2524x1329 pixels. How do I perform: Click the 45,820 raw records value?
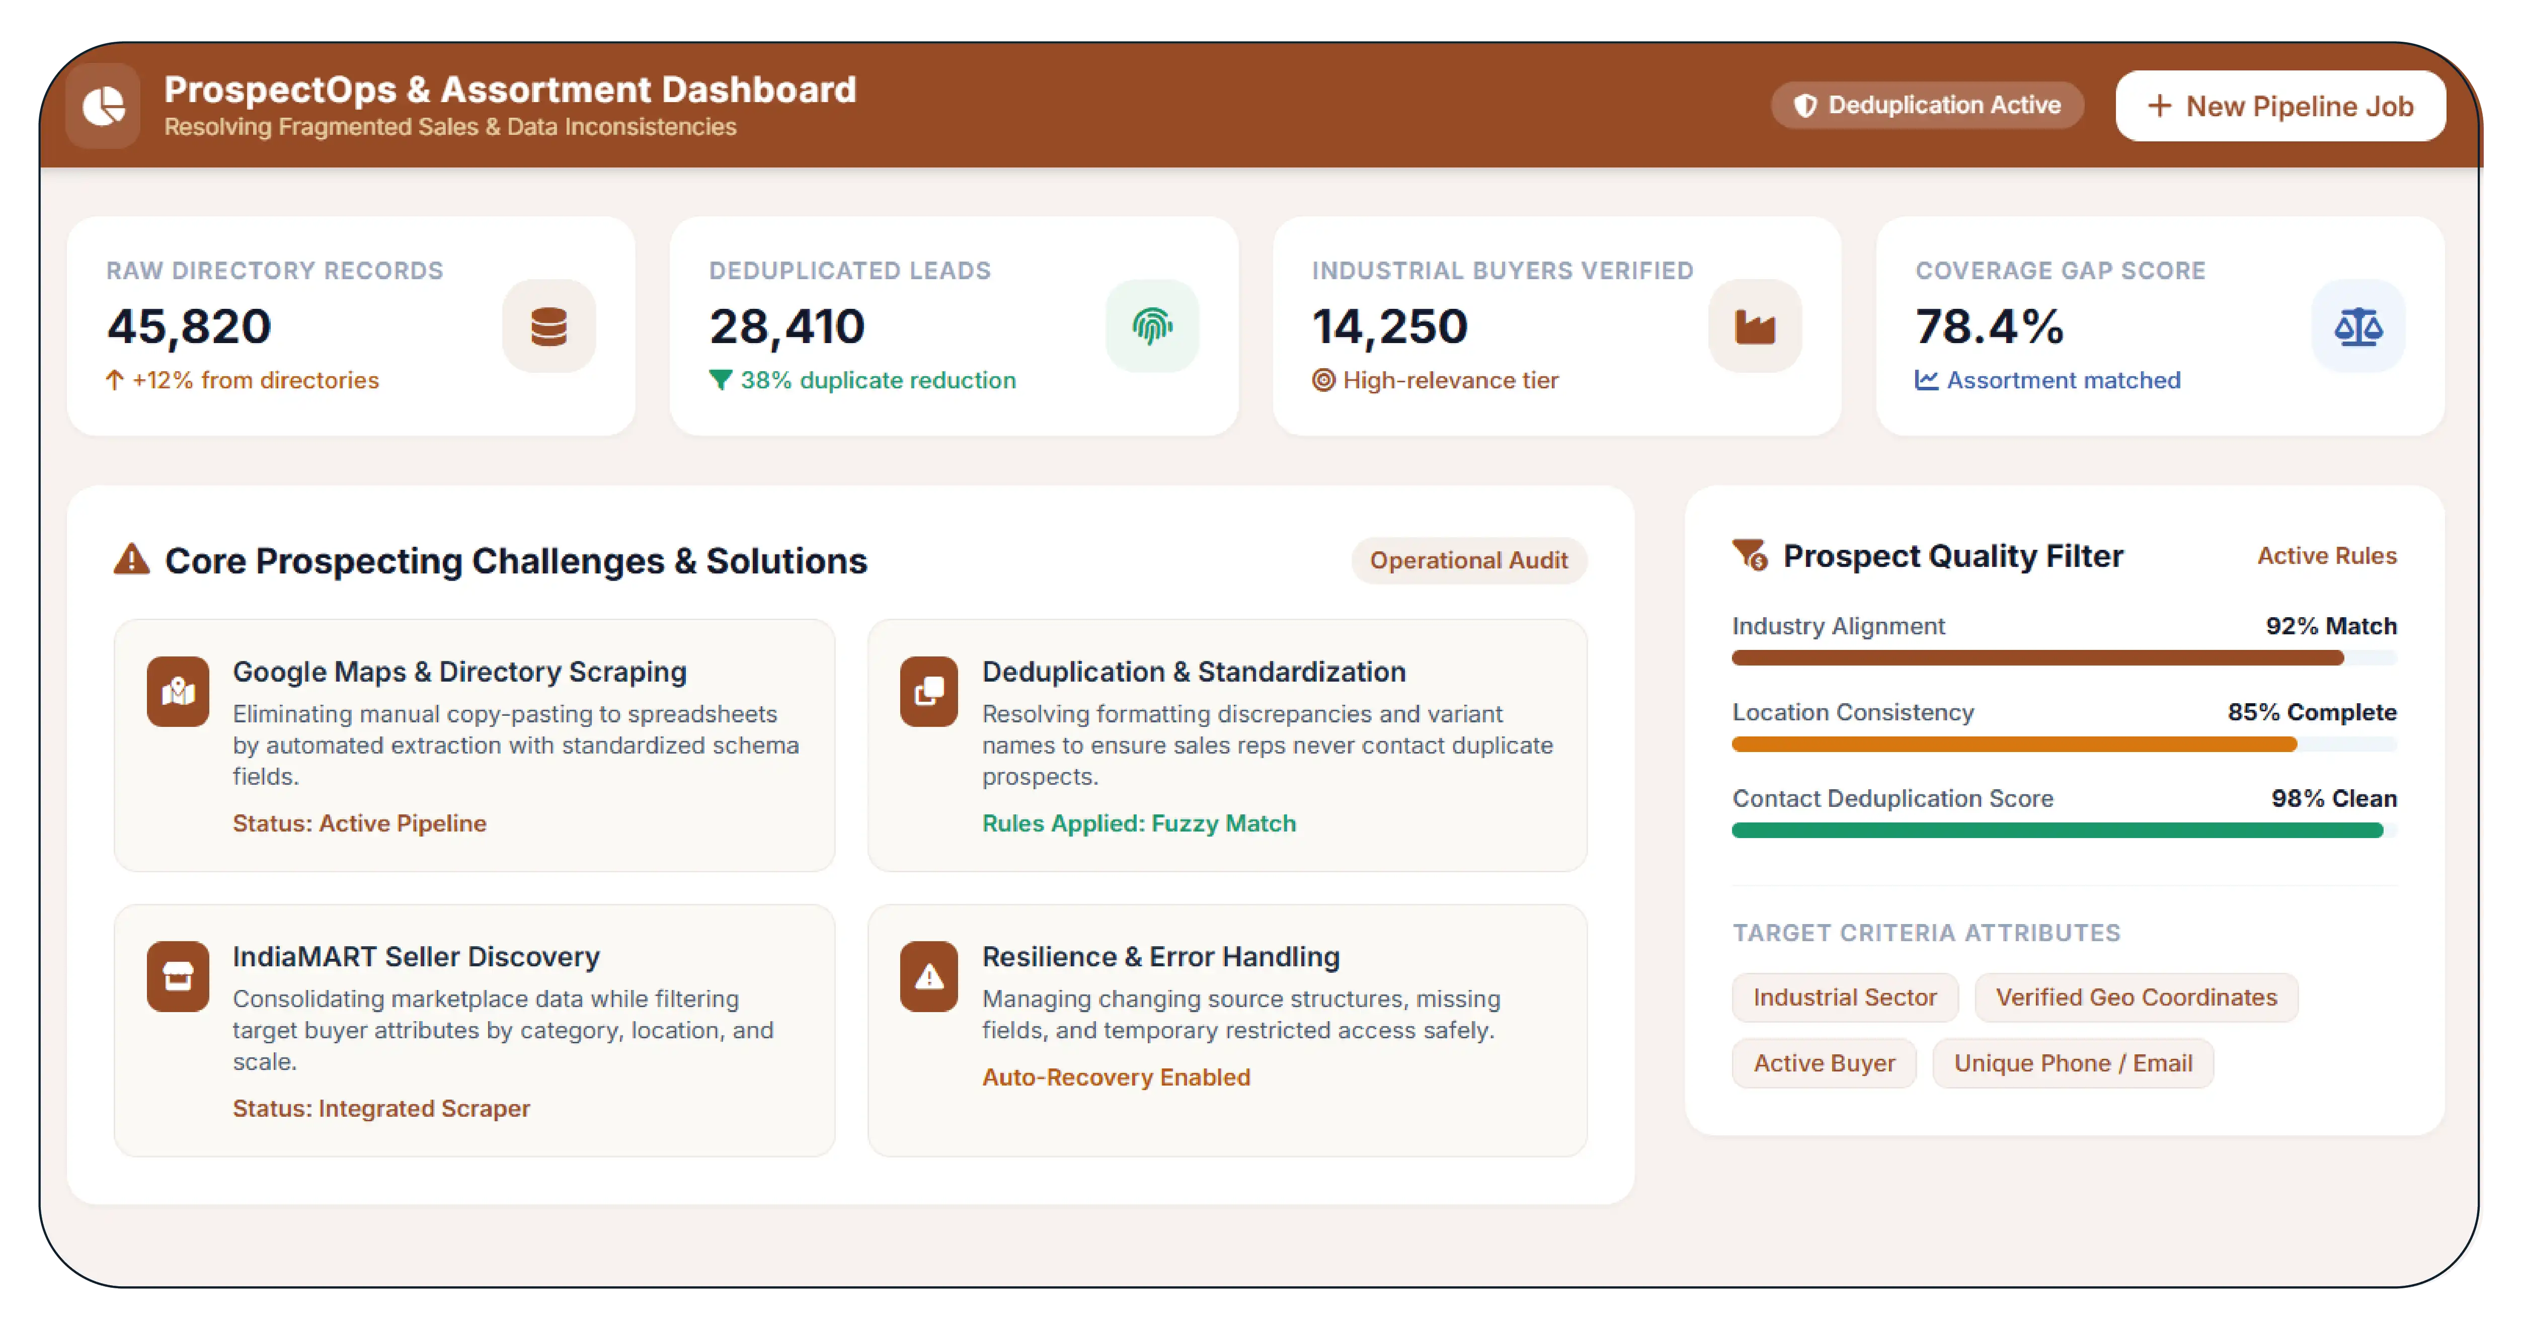[x=189, y=326]
